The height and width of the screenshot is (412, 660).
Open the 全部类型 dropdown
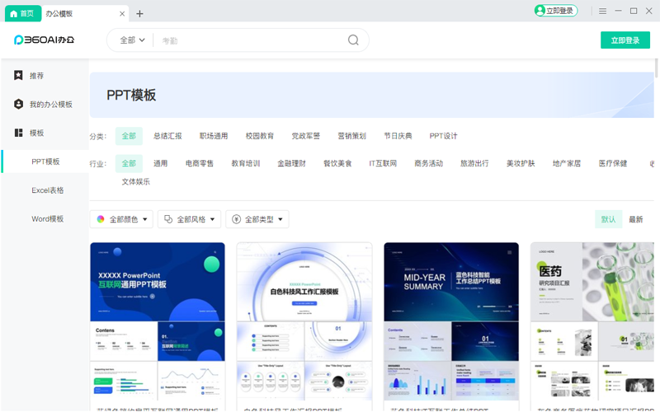coord(258,219)
